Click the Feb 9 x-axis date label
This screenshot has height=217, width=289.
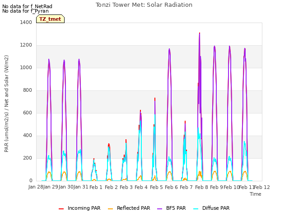tap(216, 187)
